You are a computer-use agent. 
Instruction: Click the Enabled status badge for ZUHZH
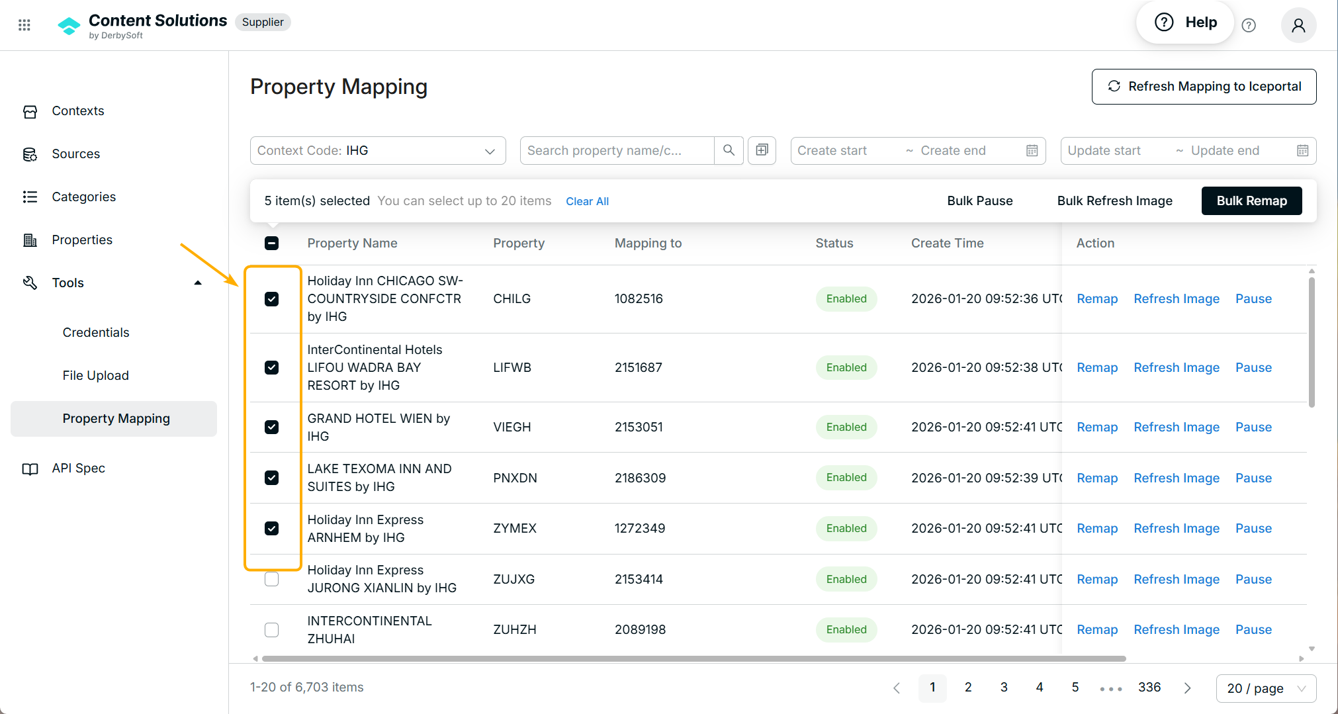pyautogui.click(x=846, y=630)
